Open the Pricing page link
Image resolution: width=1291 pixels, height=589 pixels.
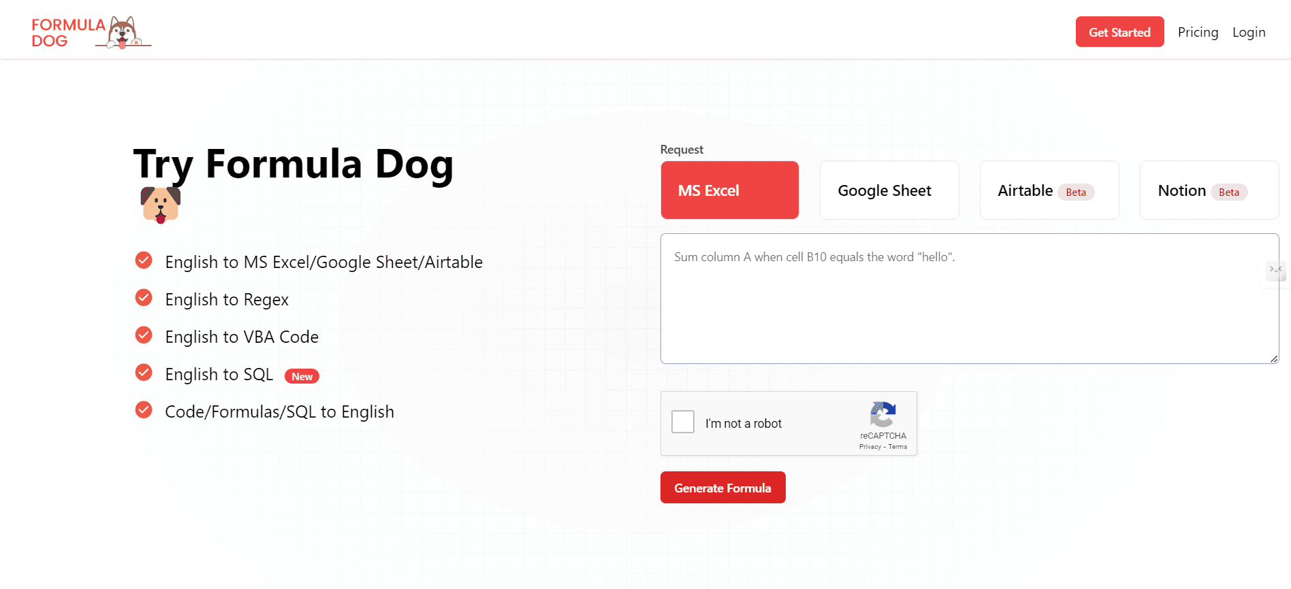1198,32
